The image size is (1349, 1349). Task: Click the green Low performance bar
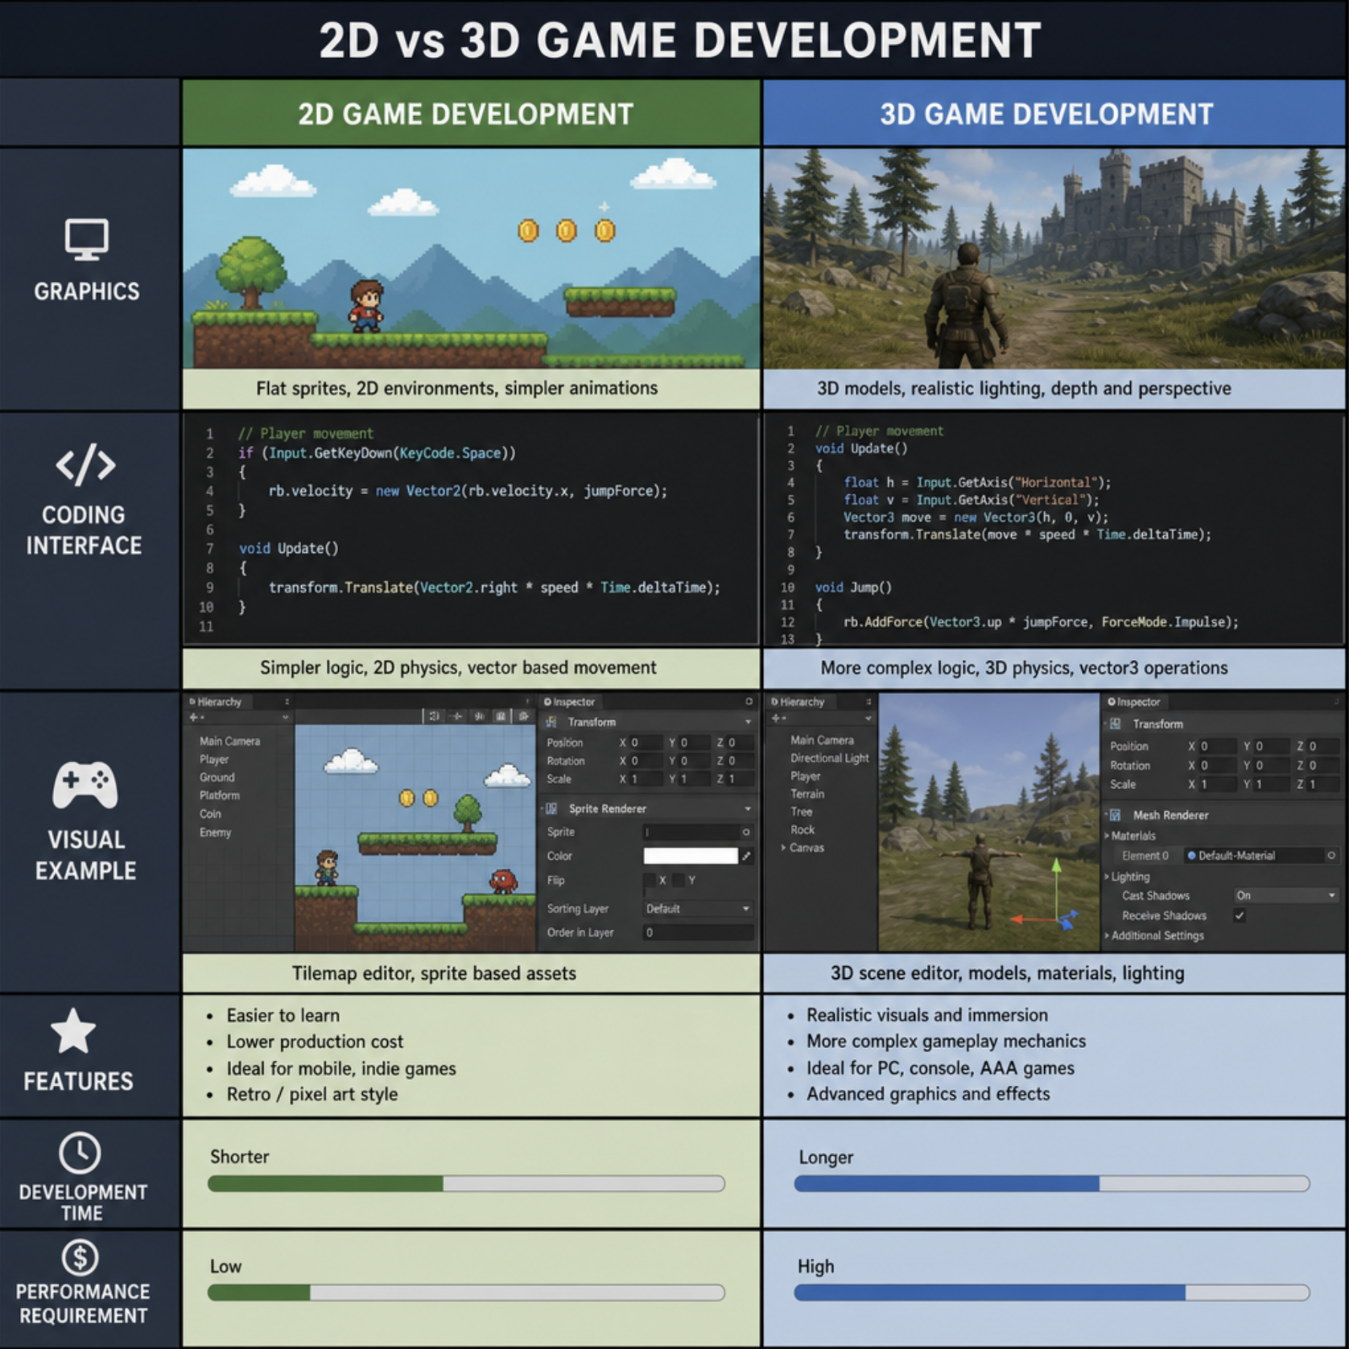point(259,1292)
